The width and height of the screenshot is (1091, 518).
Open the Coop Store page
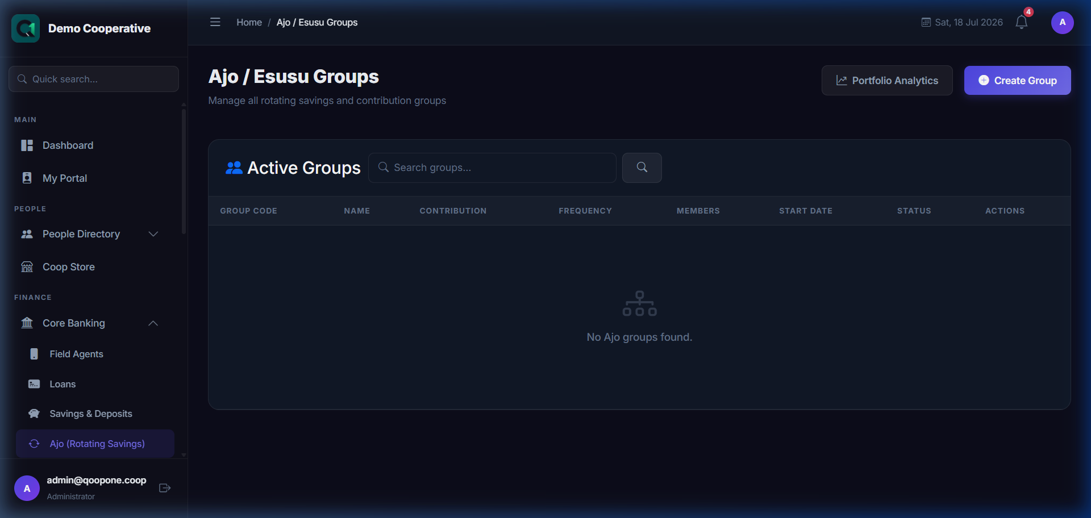(x=94, y=267)
